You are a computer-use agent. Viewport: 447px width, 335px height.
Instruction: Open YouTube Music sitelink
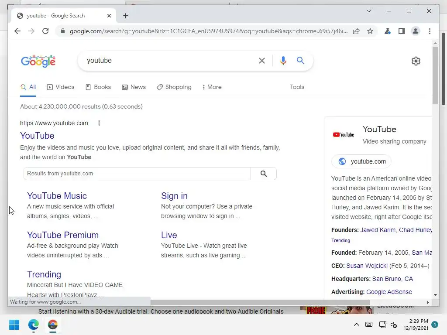pos(57,196)
